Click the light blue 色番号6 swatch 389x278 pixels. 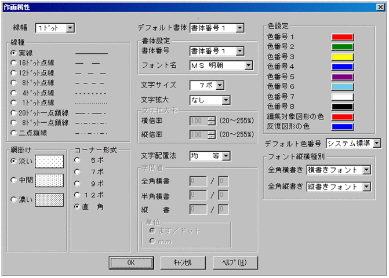343,87
